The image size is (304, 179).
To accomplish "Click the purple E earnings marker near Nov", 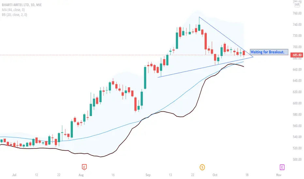I will tap(282, 167).
